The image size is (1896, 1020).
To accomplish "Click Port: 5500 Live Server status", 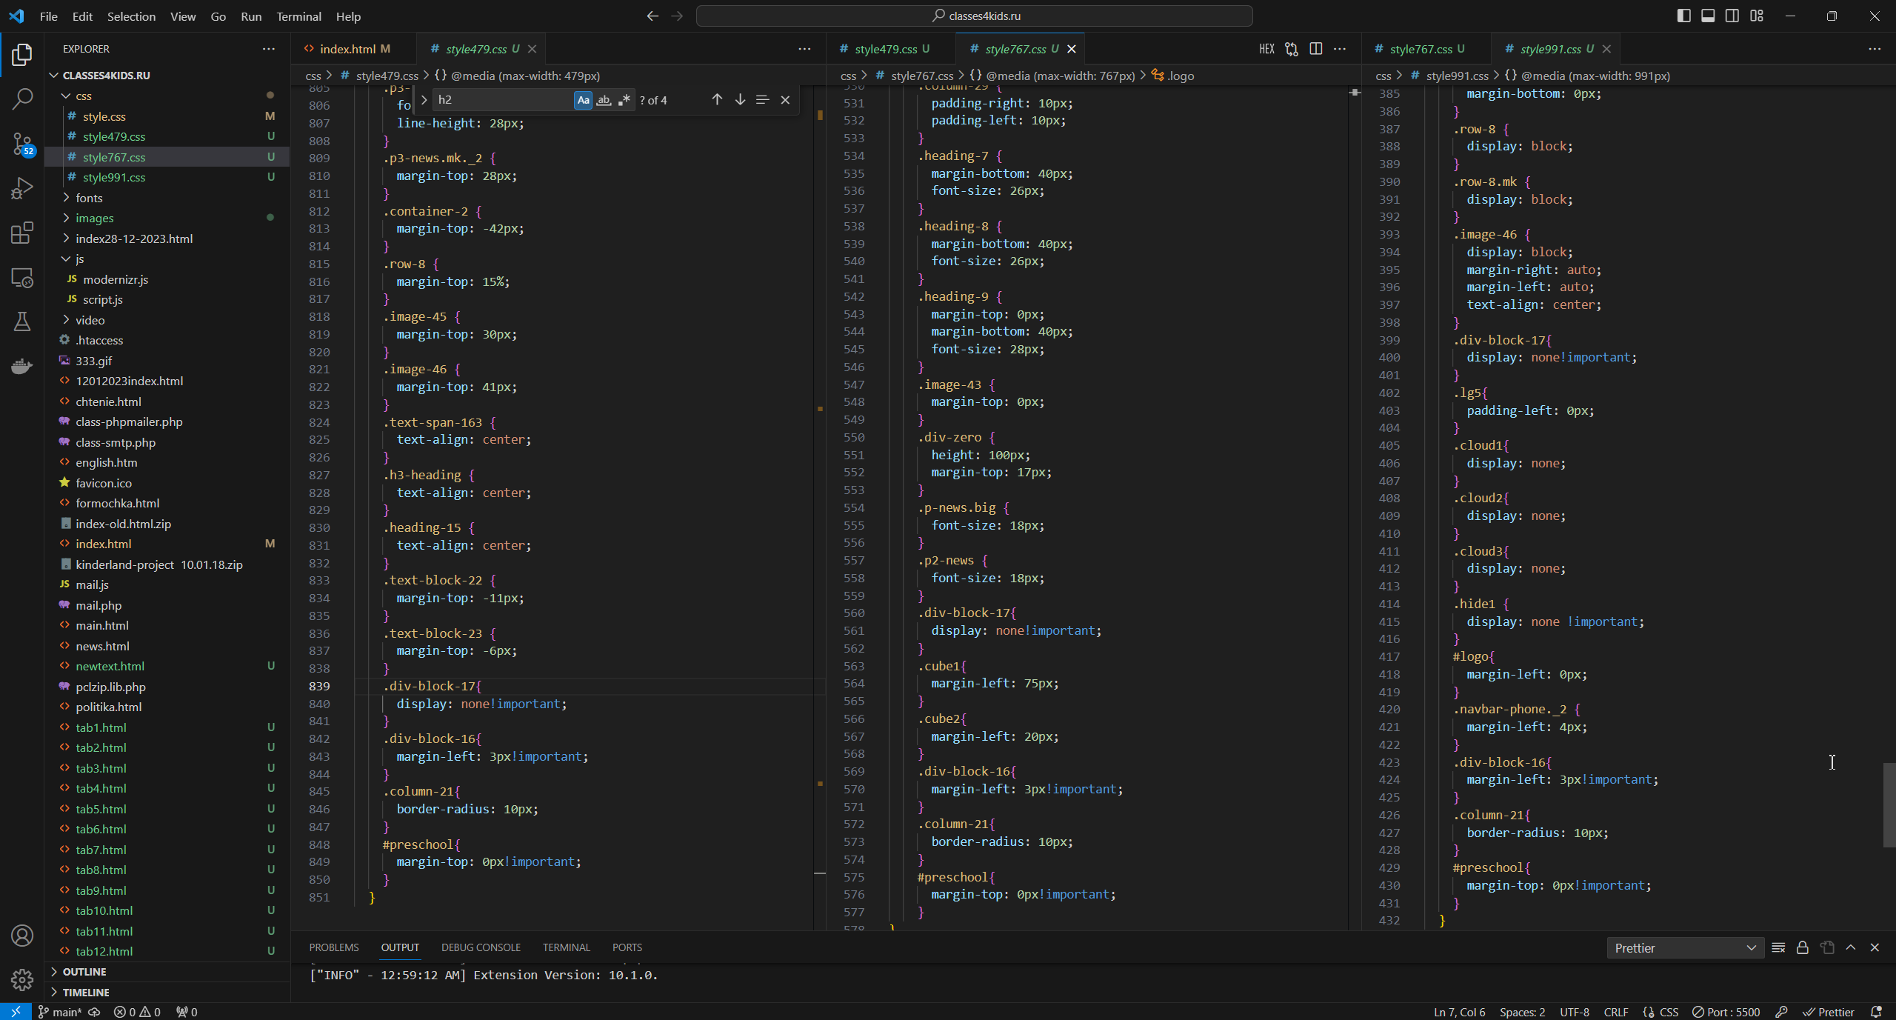I will [1726, 1012].
